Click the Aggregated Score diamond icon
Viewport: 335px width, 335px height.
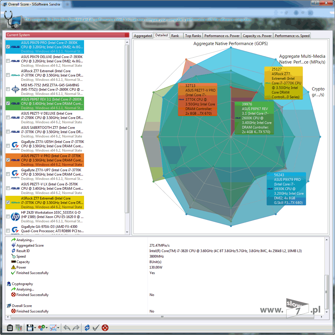[14, 245]
